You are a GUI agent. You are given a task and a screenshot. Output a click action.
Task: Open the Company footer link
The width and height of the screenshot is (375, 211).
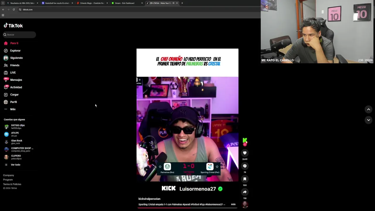[8, 175]
